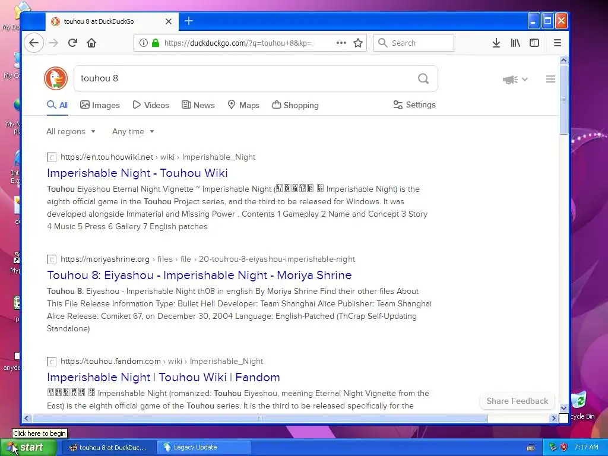Image resolution: width=608 pixels, height=456 pixels.
Task: Switch to Legacy Update taskbar item
Action: [204, 447]
